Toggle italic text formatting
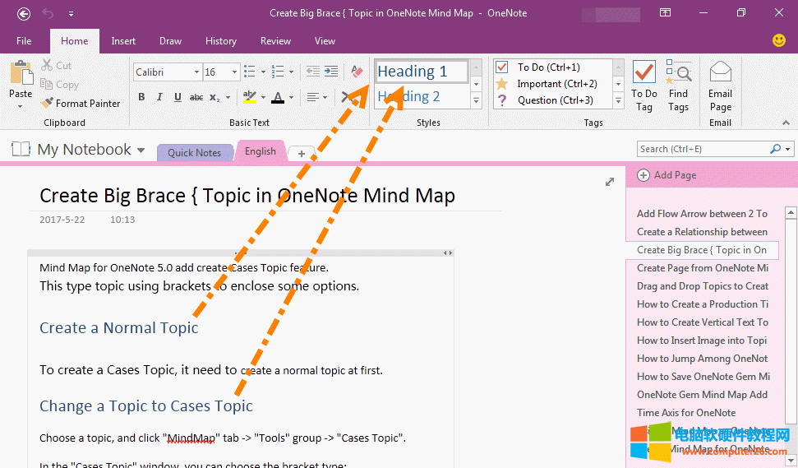Screen dimensions: 798x468 click(x=159, y=97)
